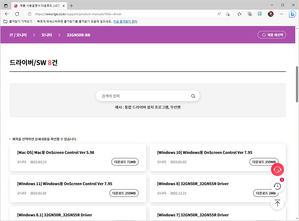Open the favorites list icon
The width and height of the screenshot is (299, 221).
coord(239,14)
